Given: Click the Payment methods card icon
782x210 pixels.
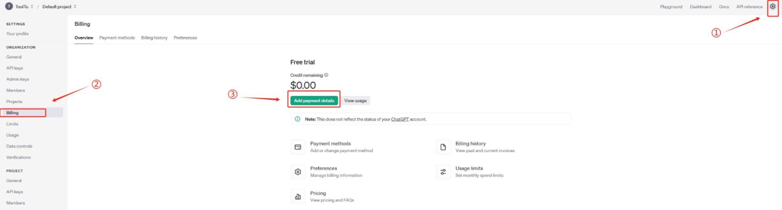Looking at the screenshot, I should pos(297,147).
